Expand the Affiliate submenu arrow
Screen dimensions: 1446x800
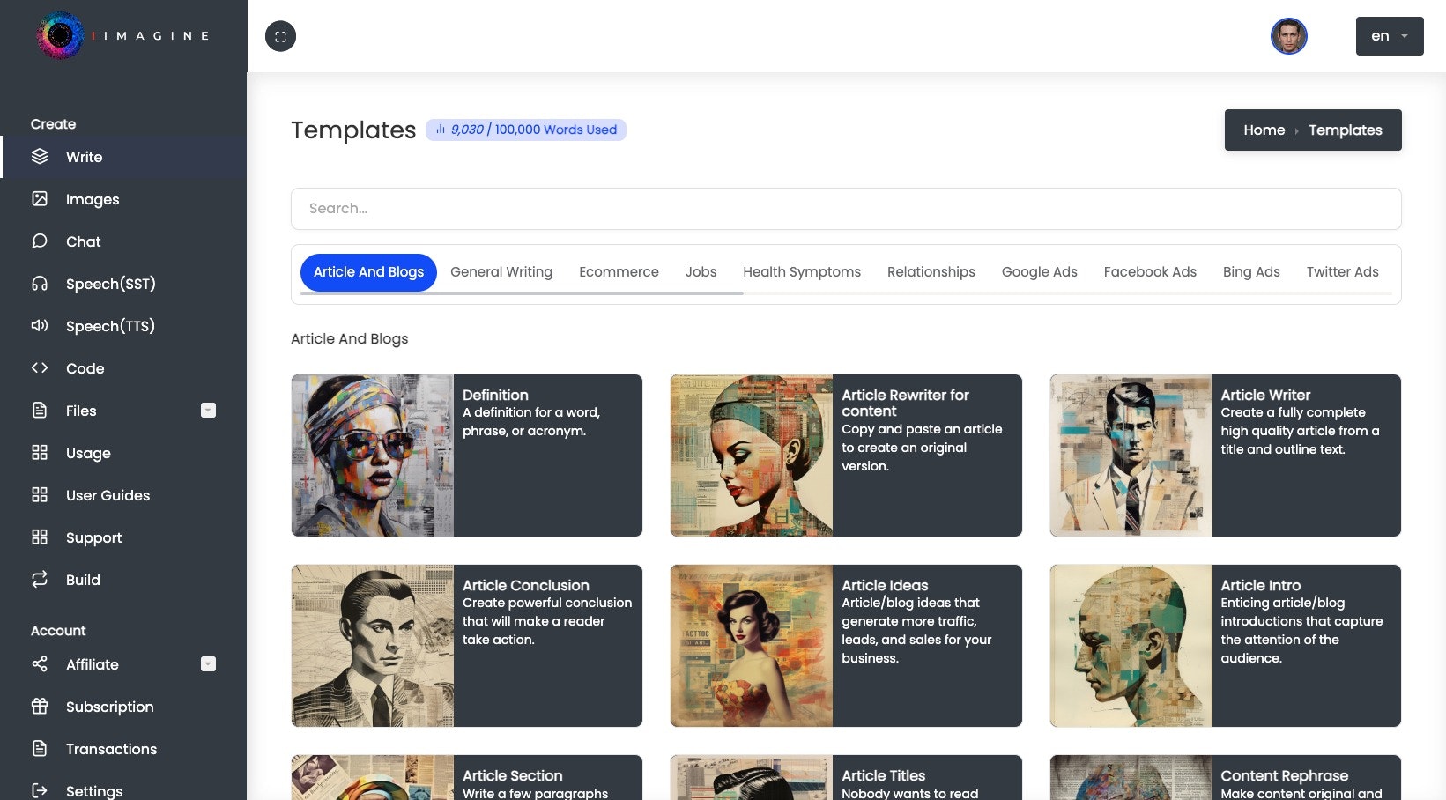(x=208, y=663)
